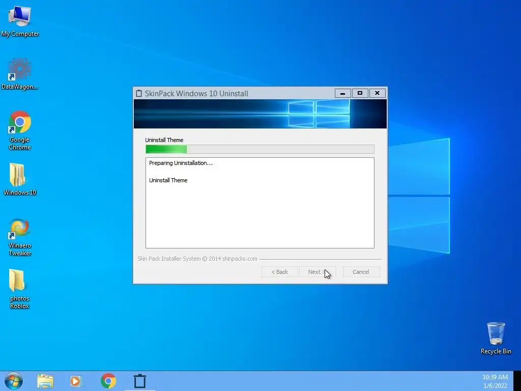Select the Recycle Bin desktop icon
The image size is (521, 391).
point(496,338)
